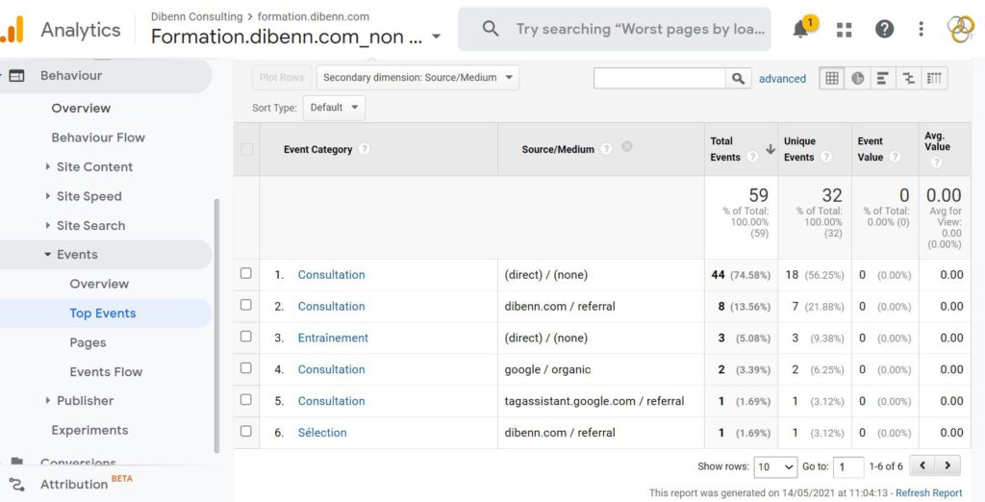Focus the table filter search field
The image size is (985, 502).
(x=660, y=79)
